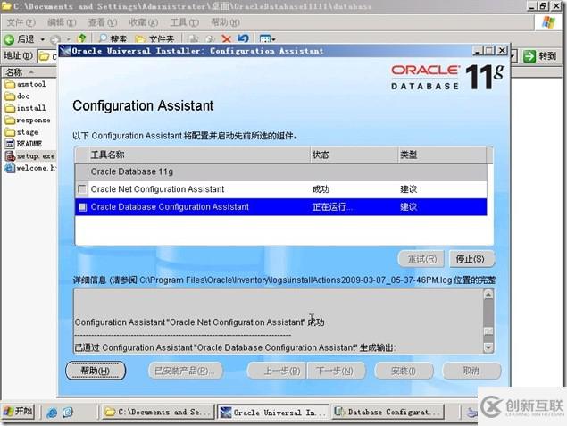
Task: Select the setup.exe file
Action: point(29,156)
